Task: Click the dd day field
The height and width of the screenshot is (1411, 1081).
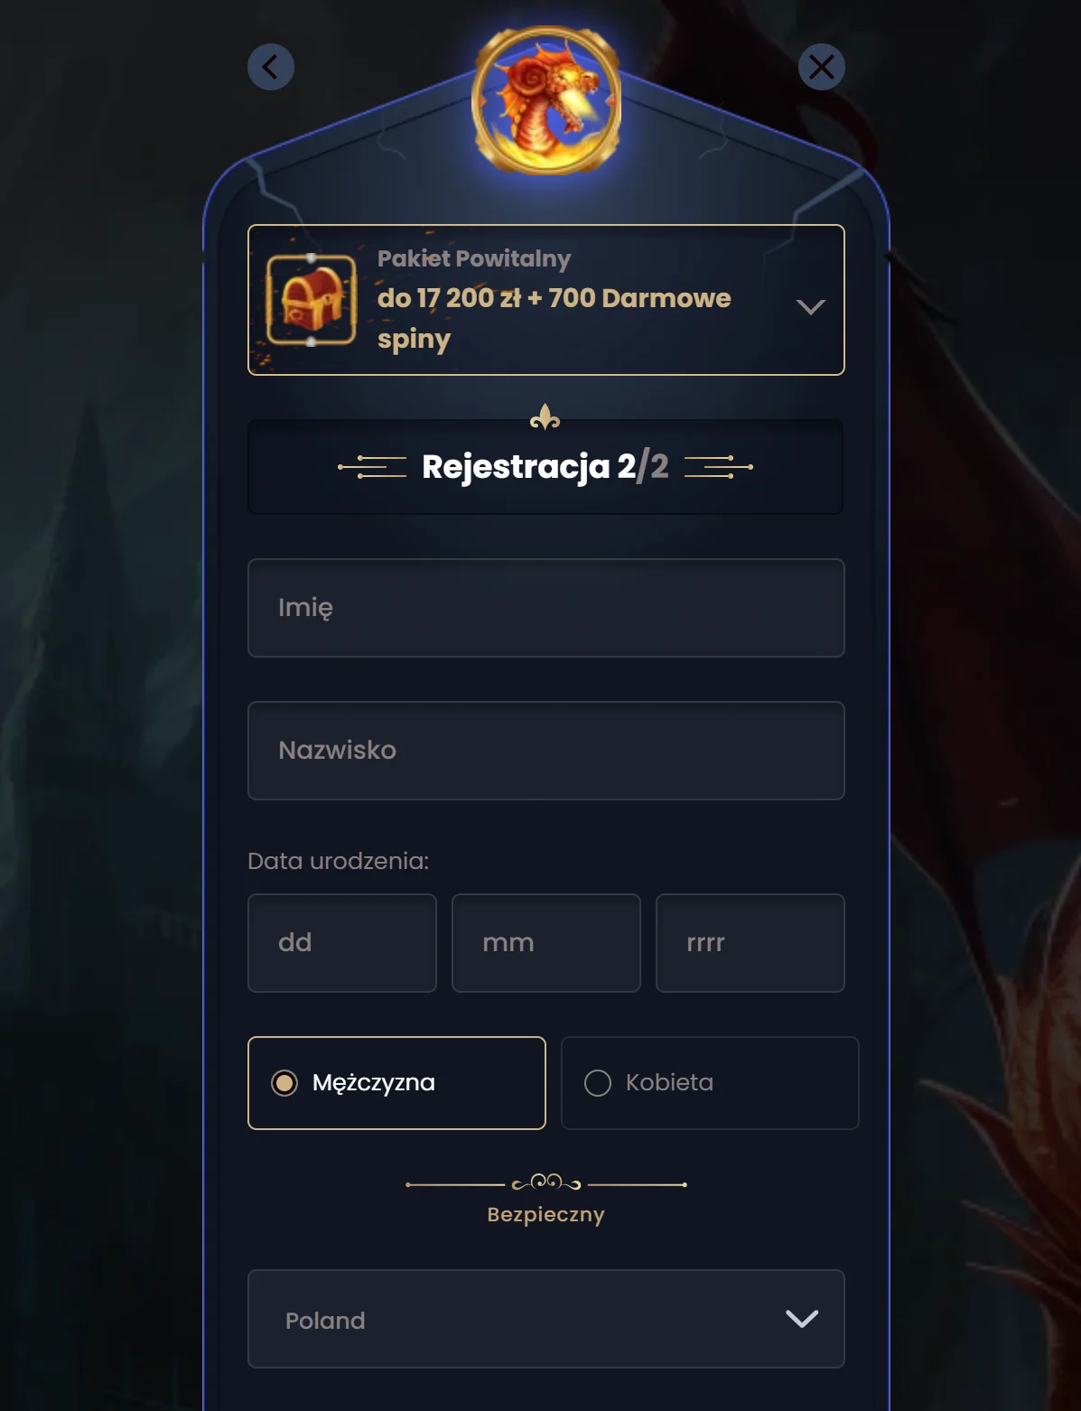Action: pyautogui.click(x=342, y=943)
